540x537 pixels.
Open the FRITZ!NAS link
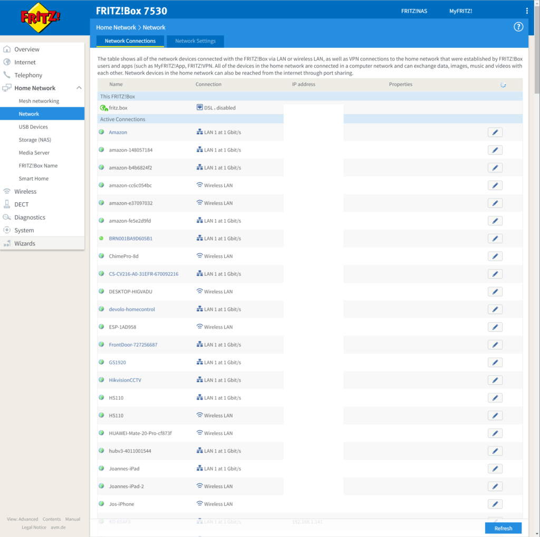coord(414,11)
